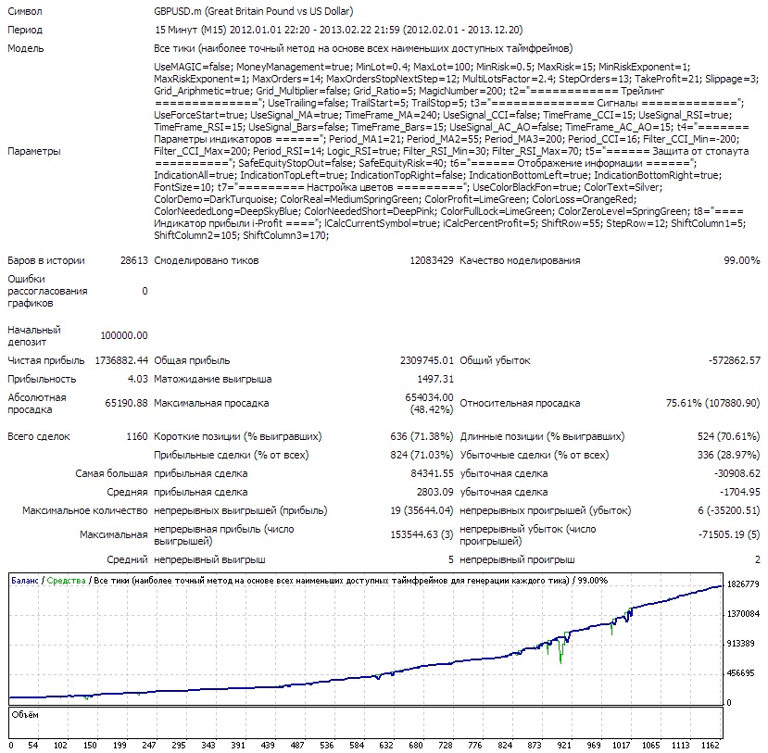This screenshot has height=753, width=768.
Task: Select relative drawdown value '75.61% (107880.90)'
Action: [x=712, y=404]
